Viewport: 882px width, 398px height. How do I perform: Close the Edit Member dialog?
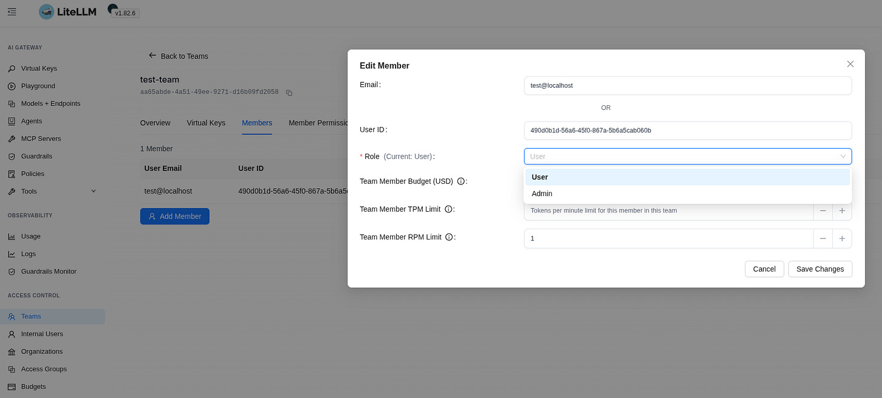point(850,64)
